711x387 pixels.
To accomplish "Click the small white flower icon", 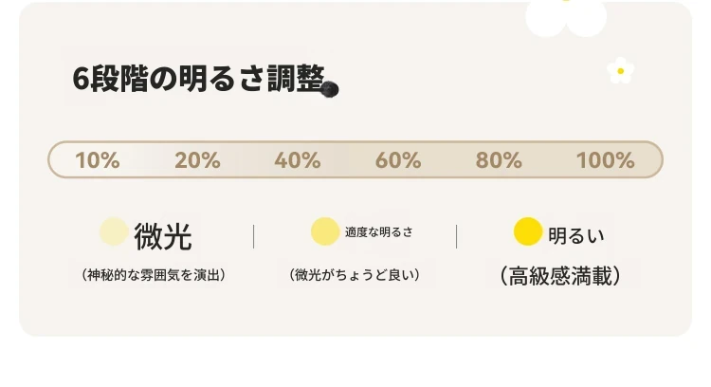I will [x=621, y=71].
